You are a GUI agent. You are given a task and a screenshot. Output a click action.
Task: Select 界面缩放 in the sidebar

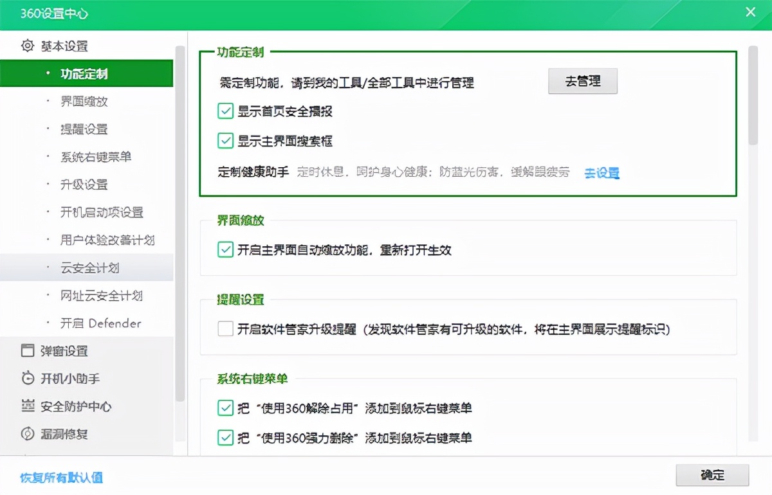pos(84,102)
